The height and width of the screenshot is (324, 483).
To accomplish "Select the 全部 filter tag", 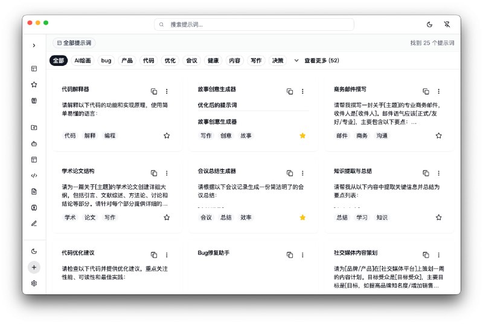I will pyautogui.click(x=59, y=60).
